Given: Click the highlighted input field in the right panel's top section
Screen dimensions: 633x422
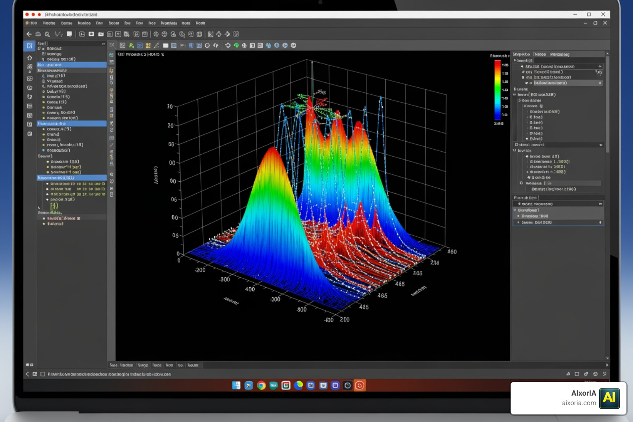Looking at the screenshot, I should pos(568,83).
